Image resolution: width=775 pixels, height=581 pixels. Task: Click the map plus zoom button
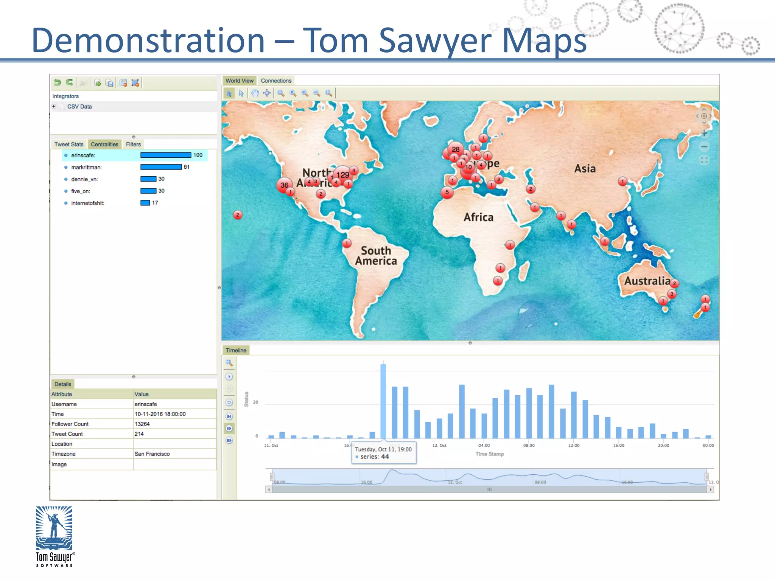[704, 133]
